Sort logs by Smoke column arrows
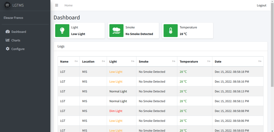274x132 pixels. pos(174,61)
